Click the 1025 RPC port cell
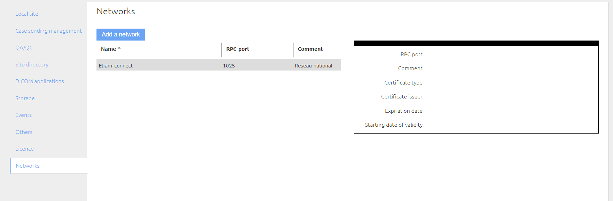Viewport: 613px width, 201px height. click(229, 66)
